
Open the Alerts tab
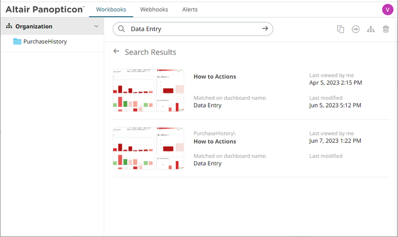coord(190,10)
